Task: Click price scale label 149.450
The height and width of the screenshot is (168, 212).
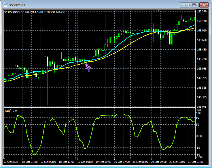Action: click(x=202, y=50)
